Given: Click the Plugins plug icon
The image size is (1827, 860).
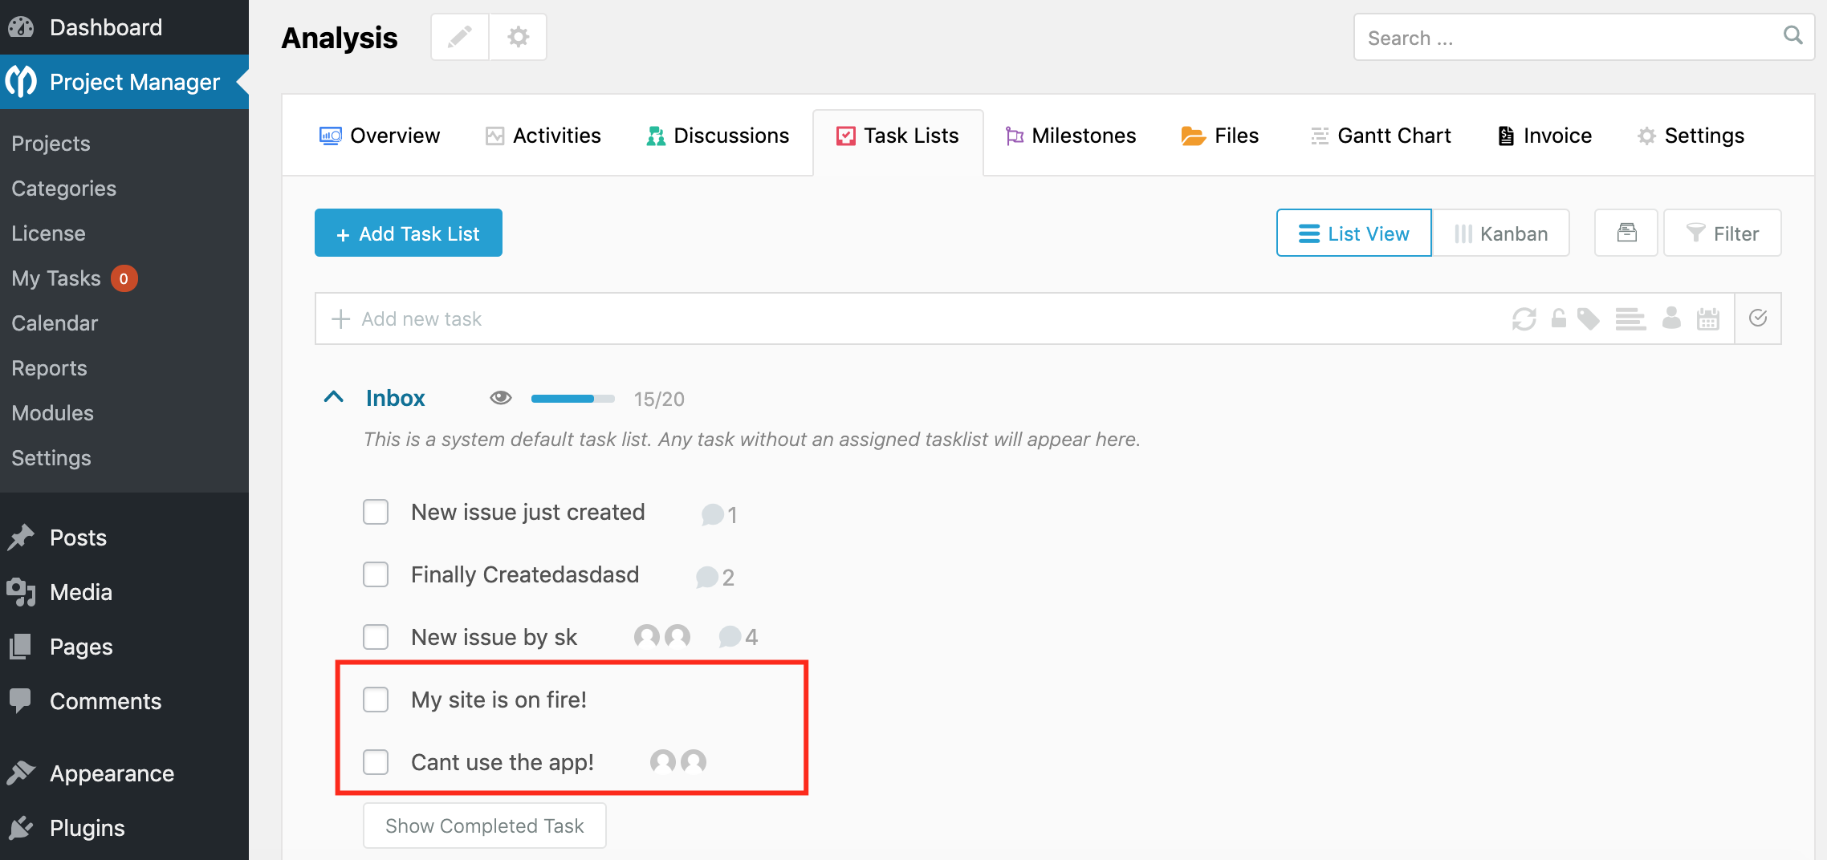Looking at the screenshot, I should (x=21, y=828).
